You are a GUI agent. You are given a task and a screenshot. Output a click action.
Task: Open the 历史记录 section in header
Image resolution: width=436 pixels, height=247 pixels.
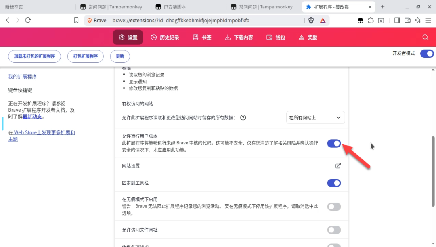[x=165, y=37]
